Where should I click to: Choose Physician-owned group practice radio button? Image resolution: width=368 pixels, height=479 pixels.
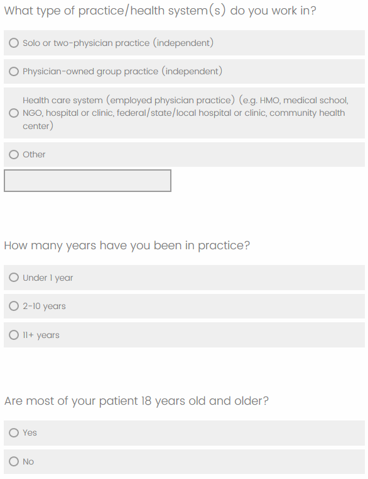14,72
